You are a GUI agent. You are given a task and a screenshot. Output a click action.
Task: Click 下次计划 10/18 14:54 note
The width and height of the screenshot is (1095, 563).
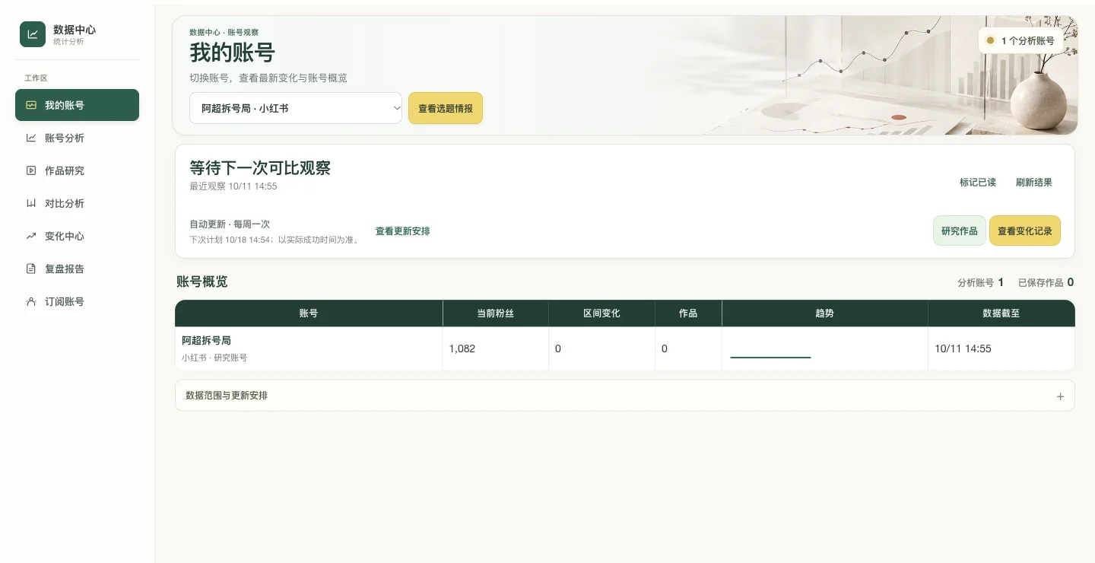275,240
